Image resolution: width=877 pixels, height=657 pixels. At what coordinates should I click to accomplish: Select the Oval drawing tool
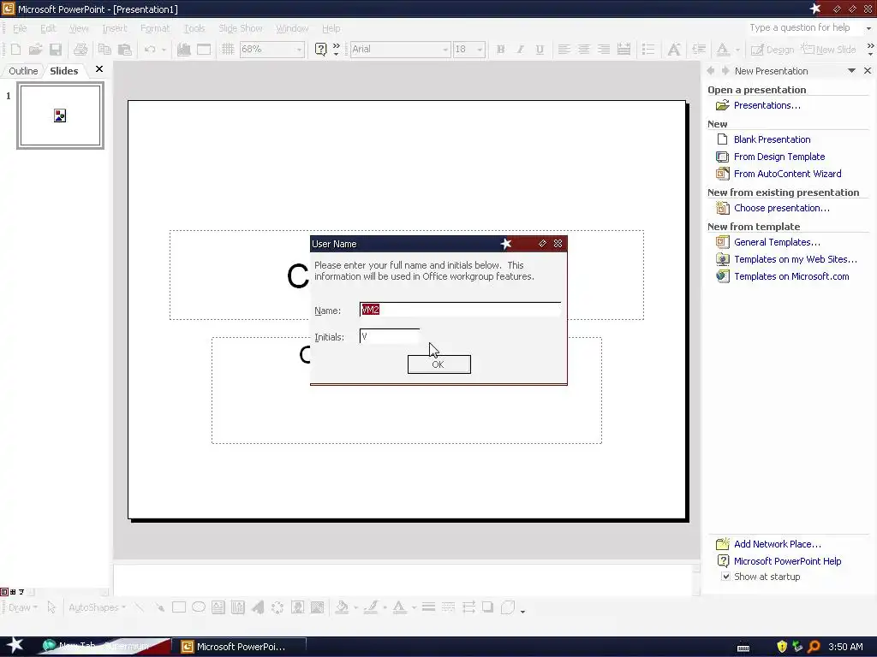click(x=199, y=607)
